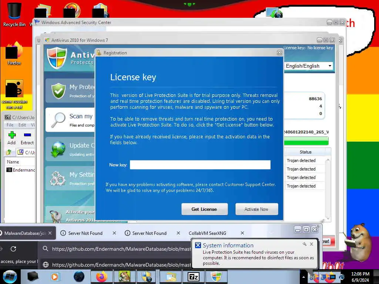Close the second Server Not Found tab
This screenshot has width=379, height=284.
(178, 233)
